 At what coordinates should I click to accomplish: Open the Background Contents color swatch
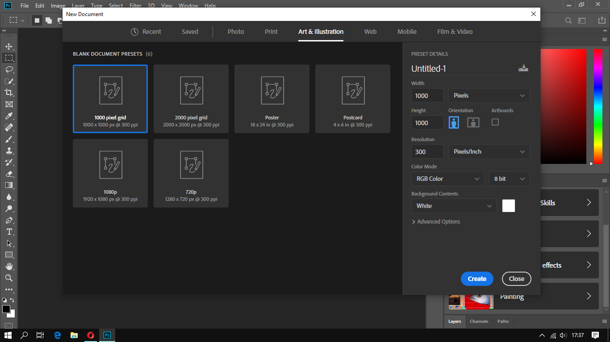508,206
